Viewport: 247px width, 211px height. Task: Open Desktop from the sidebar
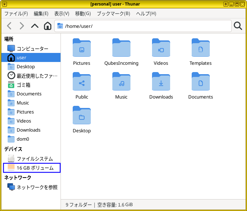pos(31,67)
